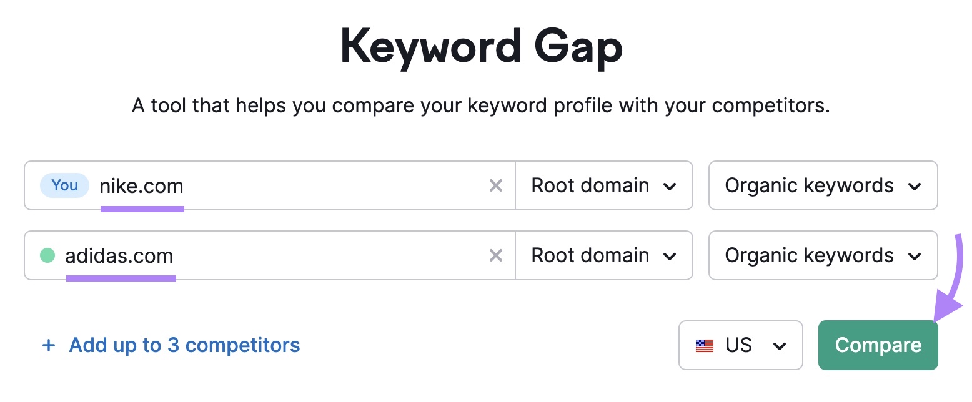Click the US flag icon
972x402 pixels.
coord(705,345)
